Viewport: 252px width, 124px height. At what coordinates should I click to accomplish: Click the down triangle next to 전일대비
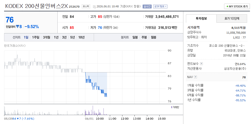pyautogui.click(x=17, y=27)
